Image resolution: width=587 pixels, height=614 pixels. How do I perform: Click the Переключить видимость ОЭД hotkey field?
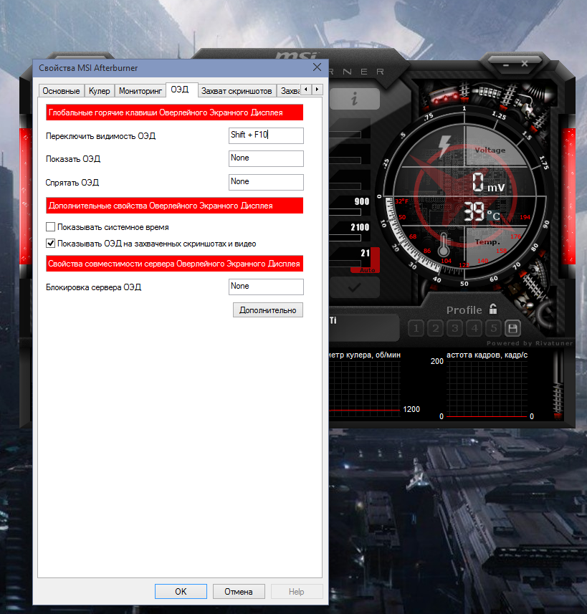(x=266, y=135)
